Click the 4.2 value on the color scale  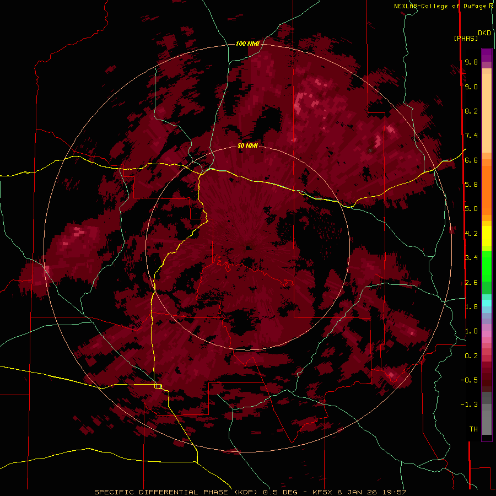point(471,234)
